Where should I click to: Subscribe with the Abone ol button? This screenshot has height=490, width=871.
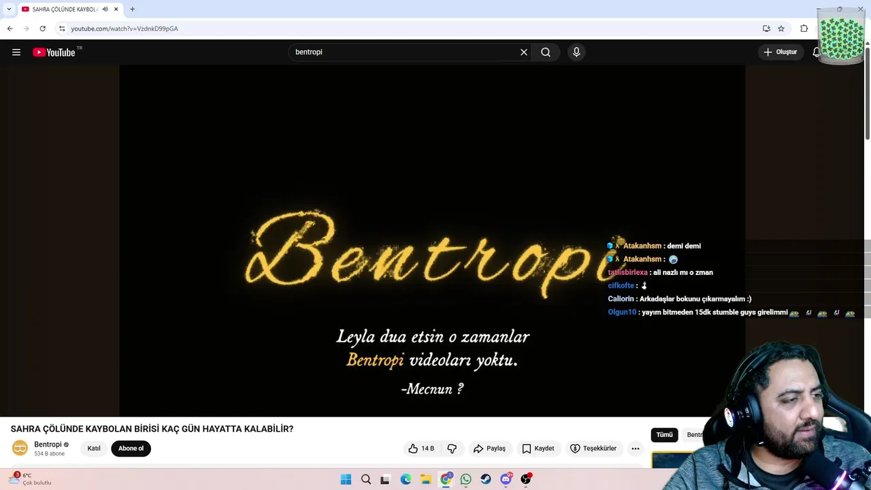131,448
